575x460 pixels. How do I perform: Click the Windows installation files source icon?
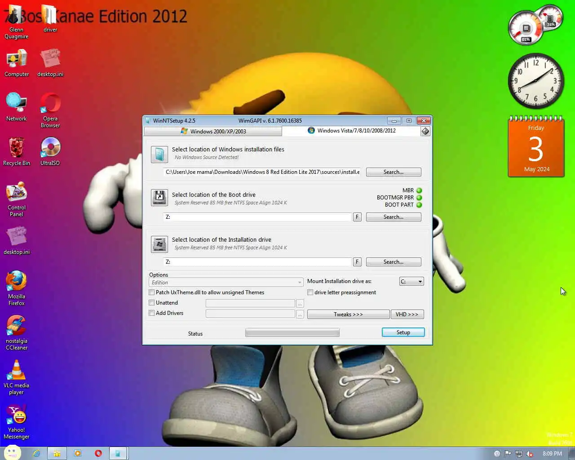[x=159, y=155]
